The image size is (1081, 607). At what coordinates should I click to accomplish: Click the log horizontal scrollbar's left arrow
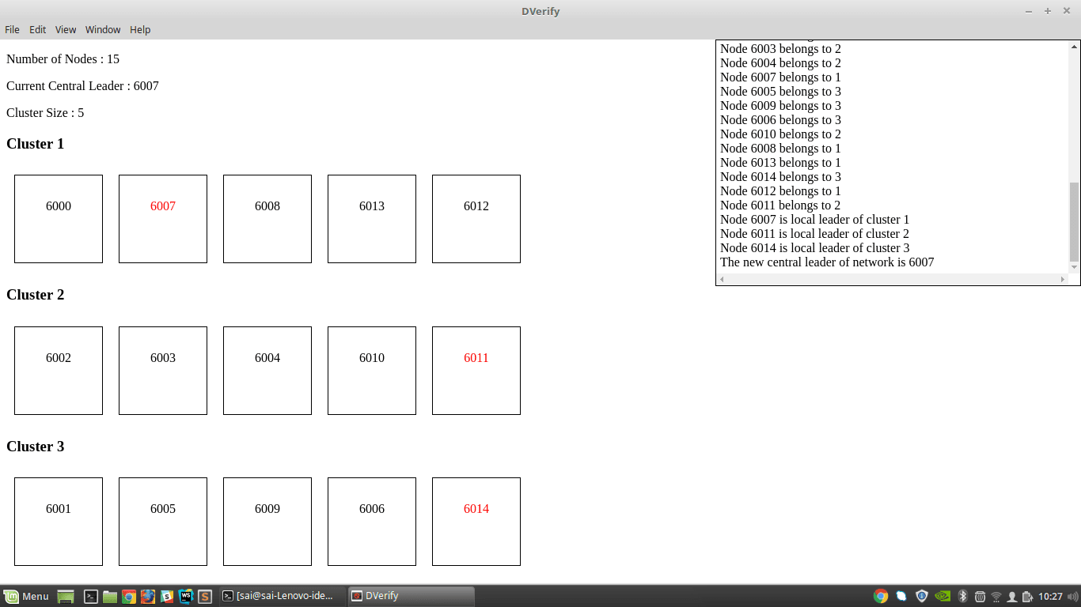722,279
